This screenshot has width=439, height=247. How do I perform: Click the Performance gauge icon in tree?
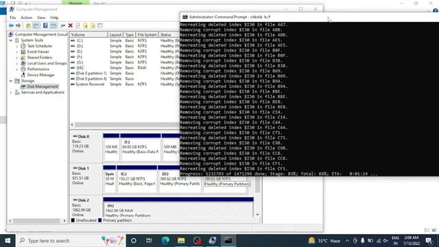[x=23, y=69]
